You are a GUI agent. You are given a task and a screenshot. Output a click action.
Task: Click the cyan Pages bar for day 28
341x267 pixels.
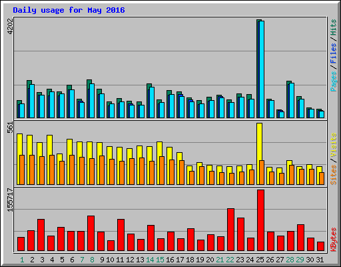(292, 101)
